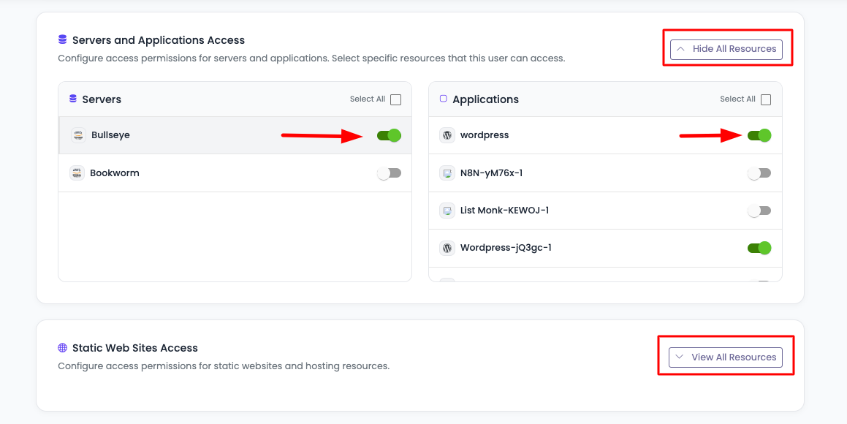
Task: Turn off the wordpress application toggle
Action: pos(759,135)
